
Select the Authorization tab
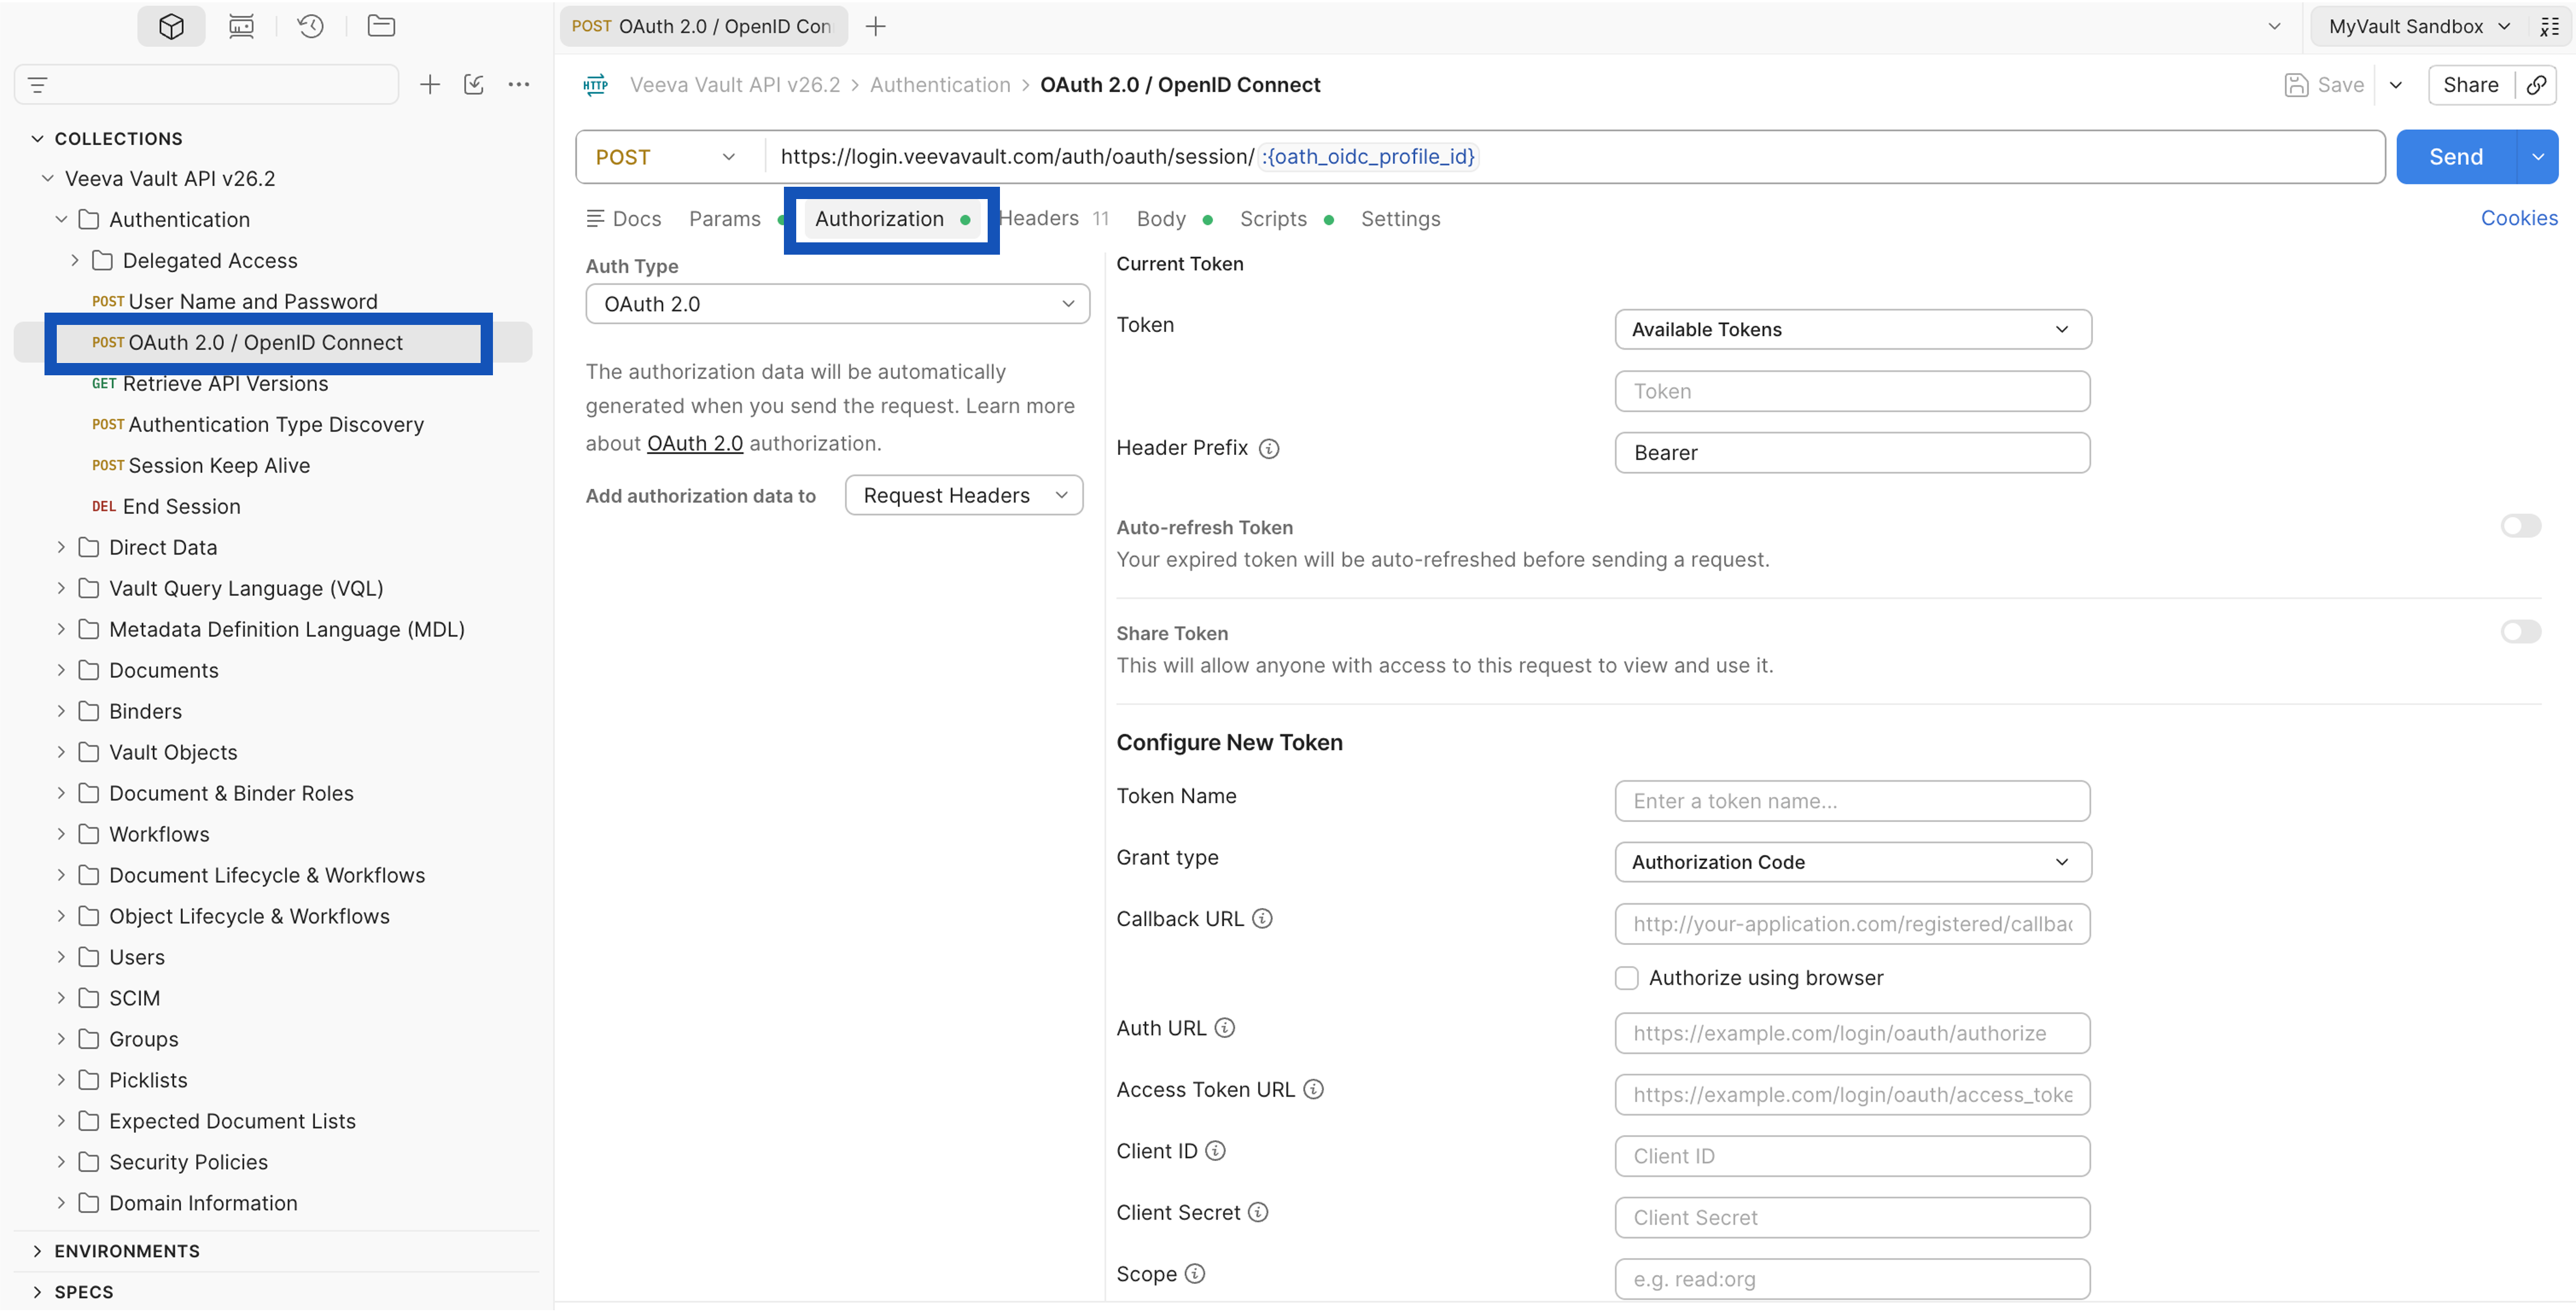click(891, 219)
